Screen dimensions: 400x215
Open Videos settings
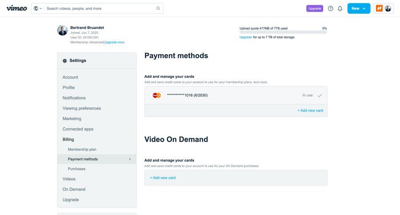69,179
